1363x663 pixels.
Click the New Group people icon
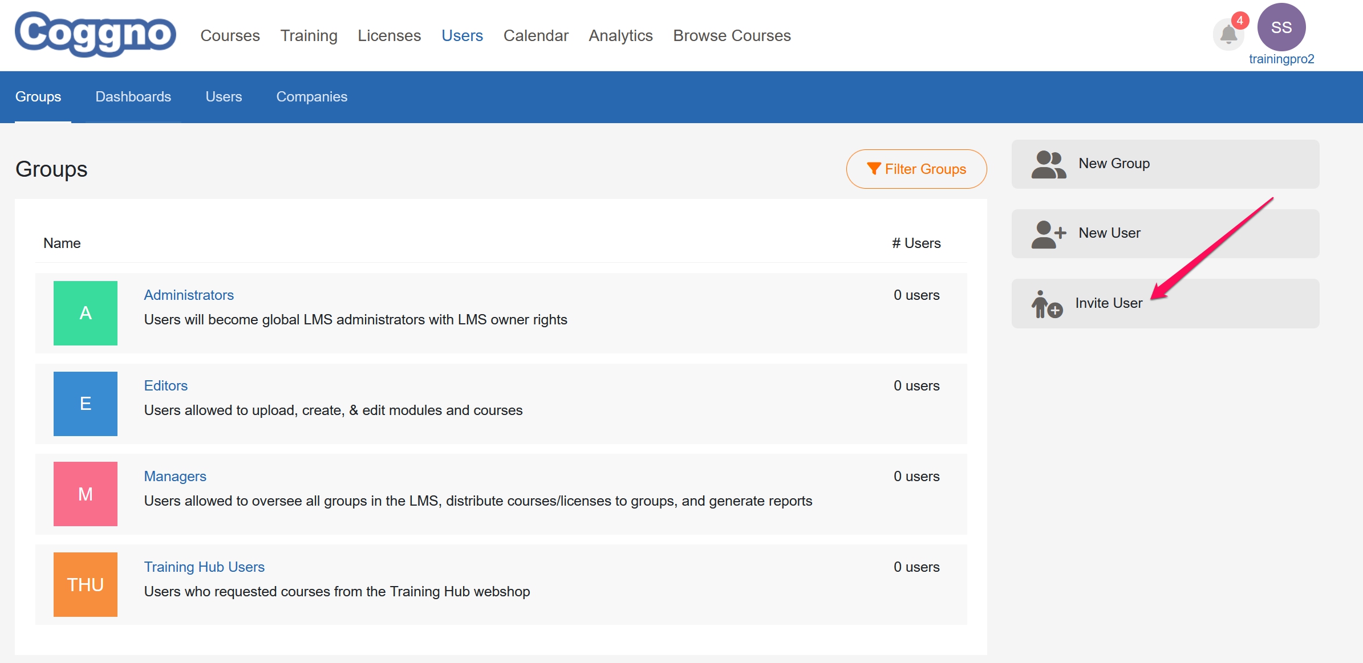tap(1048, 164)
